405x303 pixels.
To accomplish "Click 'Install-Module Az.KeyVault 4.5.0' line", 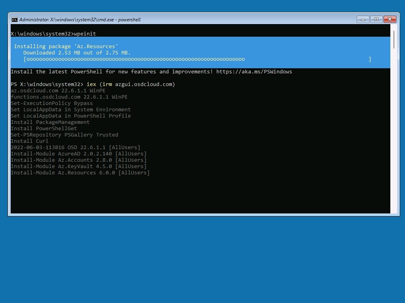I will (x=79, y=166).
